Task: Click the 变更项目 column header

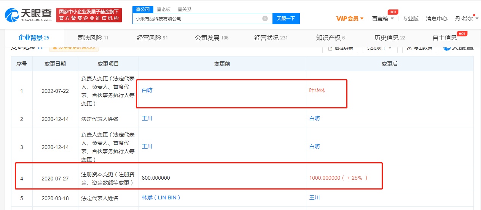Action: tap(108, 64)
